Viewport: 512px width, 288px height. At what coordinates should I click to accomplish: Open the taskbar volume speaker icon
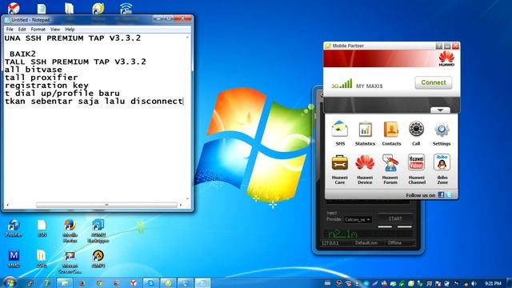474,283
